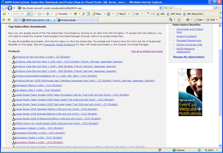Click the Print icon in command bar
Viewport: 223px width, 153px height.
pyautogui.click(x=188, y=19)
